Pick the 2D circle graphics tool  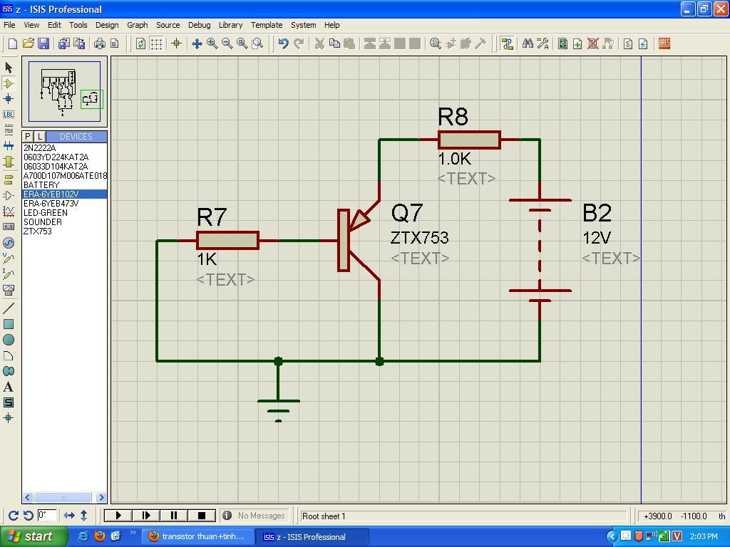(x=9, y=340)
